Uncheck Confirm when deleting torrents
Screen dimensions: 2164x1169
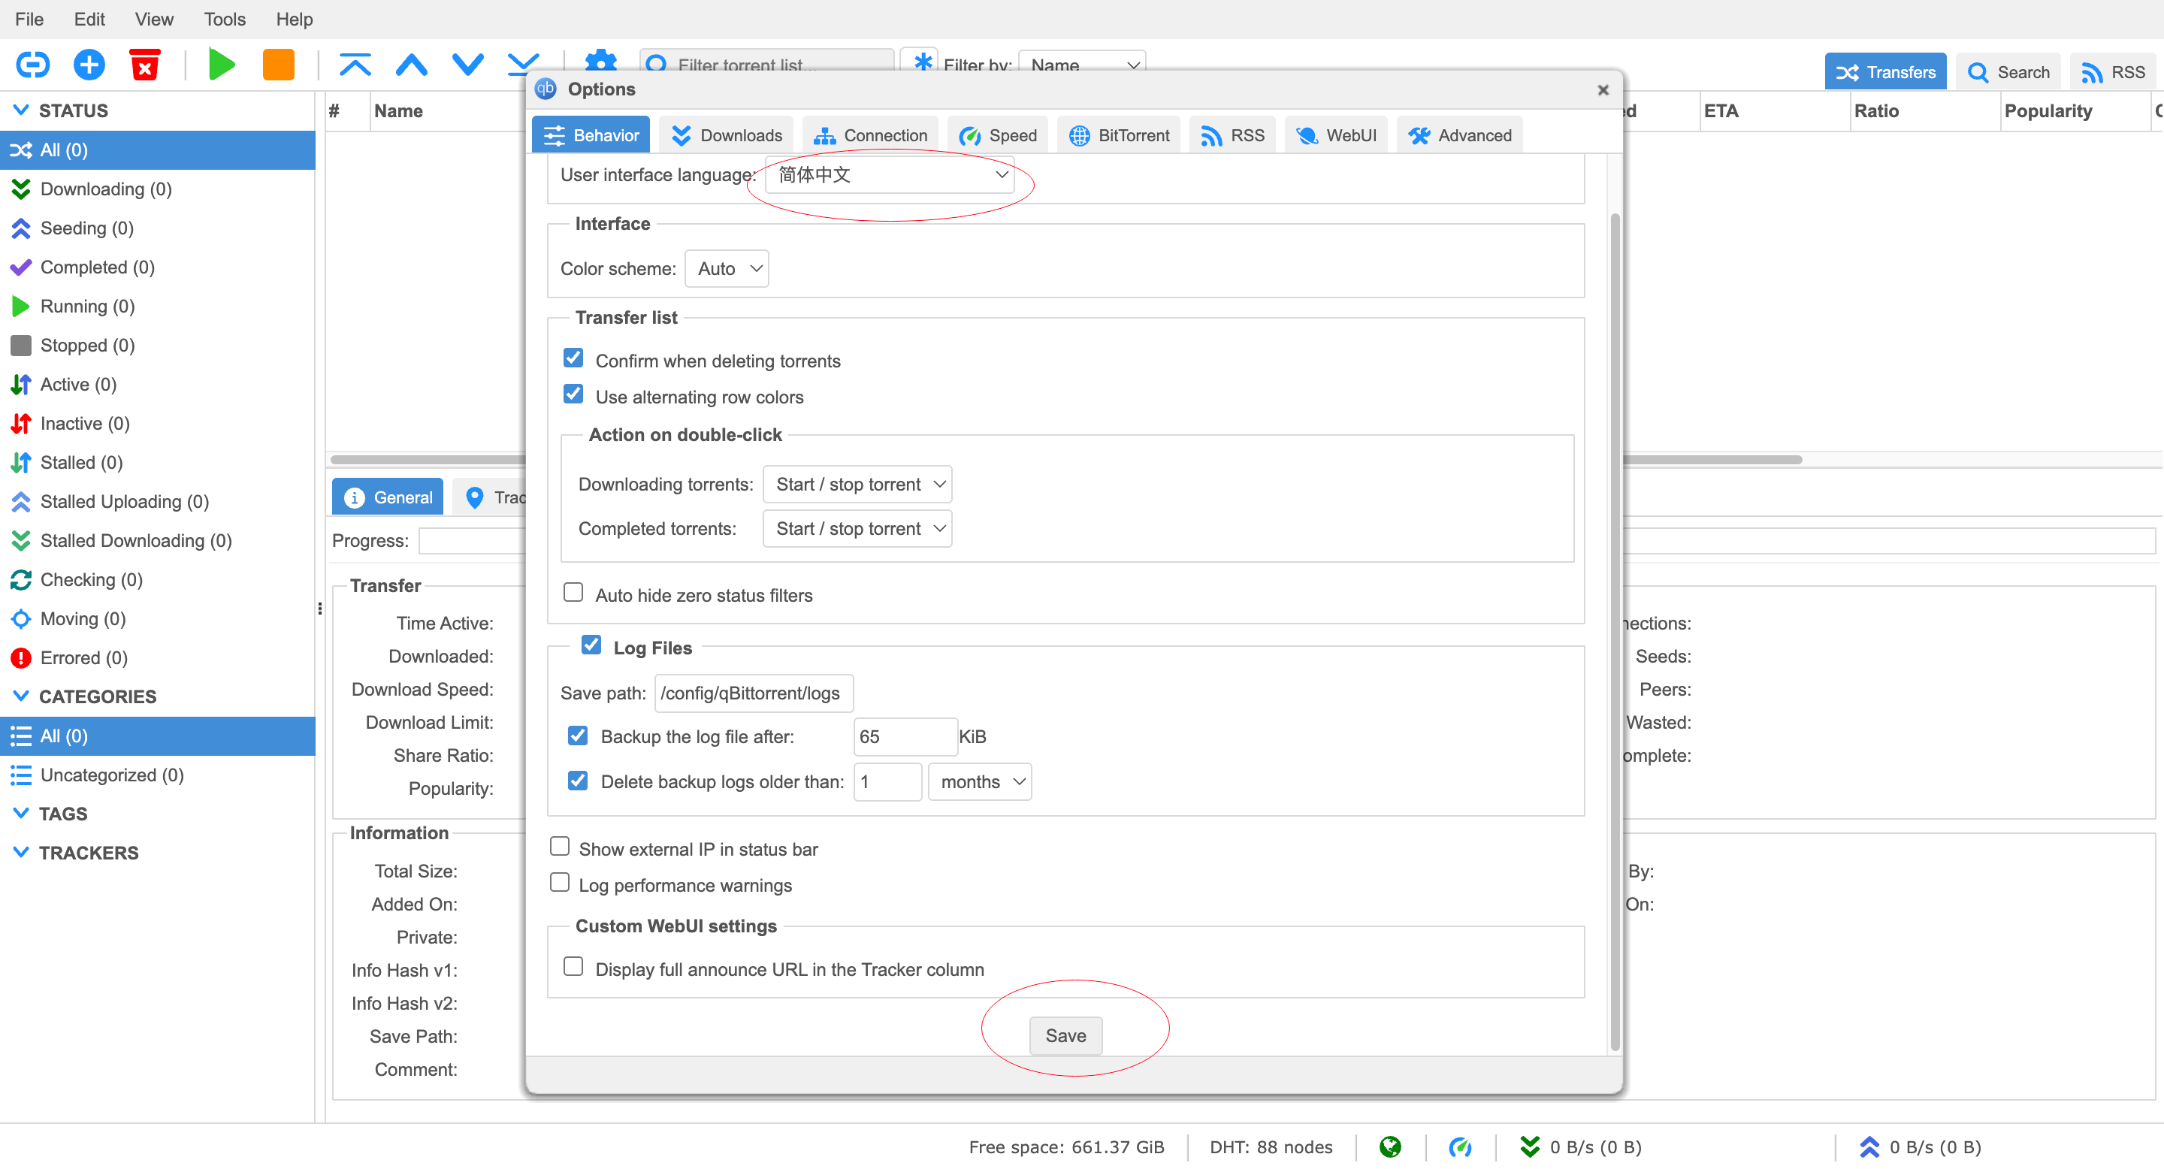coord(573,358)
